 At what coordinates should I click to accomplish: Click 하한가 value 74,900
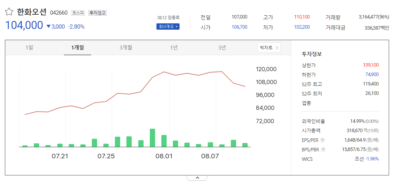coord(372,74)
